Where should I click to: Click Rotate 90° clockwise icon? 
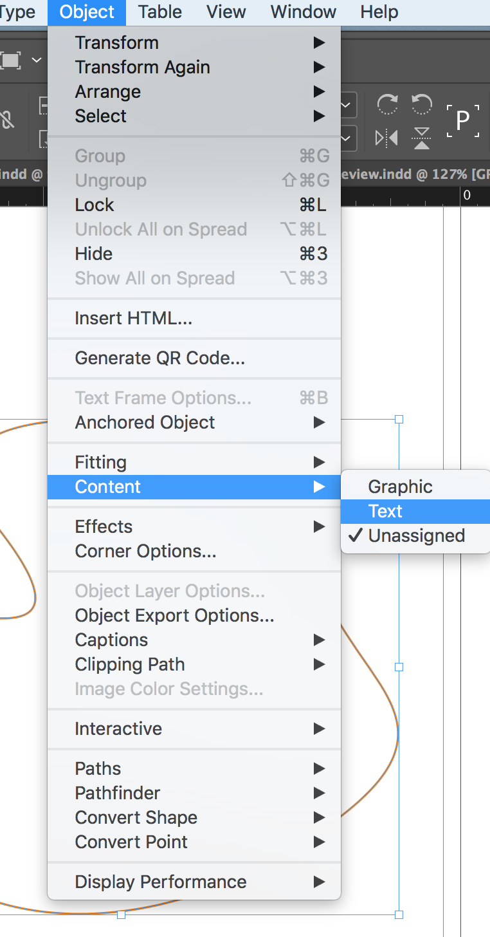coord(387,105)
